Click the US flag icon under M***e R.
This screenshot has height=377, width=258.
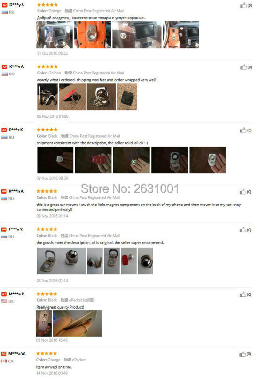click(x=4, y=301)
